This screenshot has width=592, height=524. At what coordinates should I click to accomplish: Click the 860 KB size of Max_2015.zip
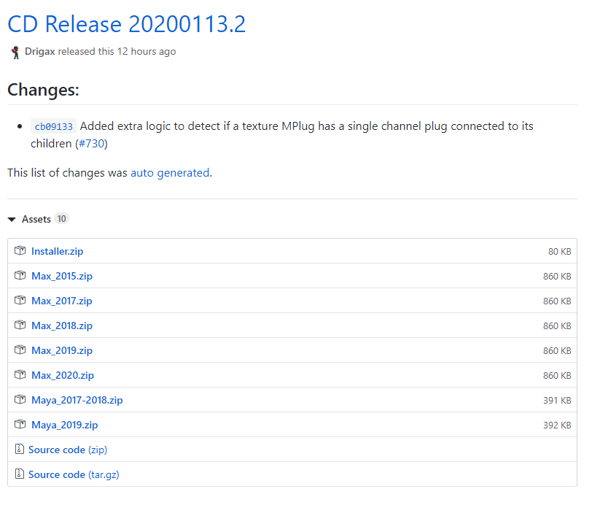(x=557, y=277)
